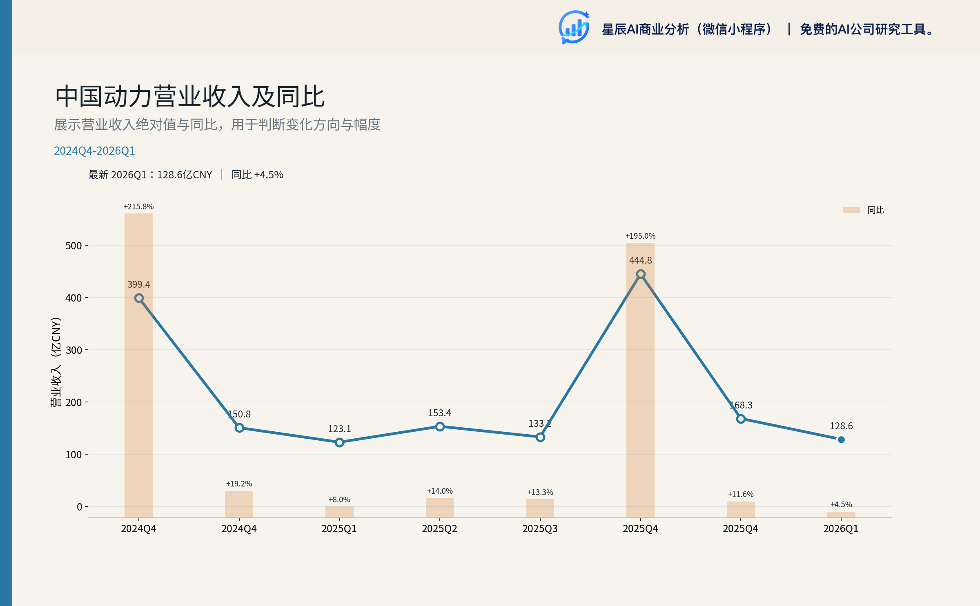Click the +11.6% bar
This screenshot has width=980, height=606.
741,509
